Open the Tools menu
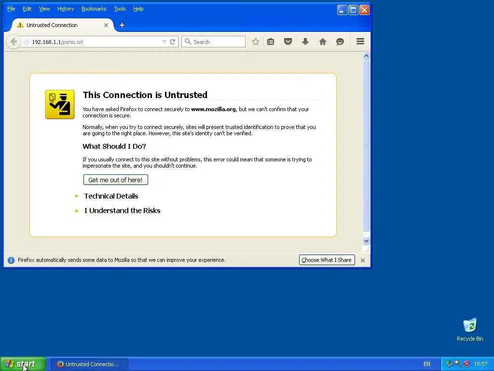 (x=120, y=9)
